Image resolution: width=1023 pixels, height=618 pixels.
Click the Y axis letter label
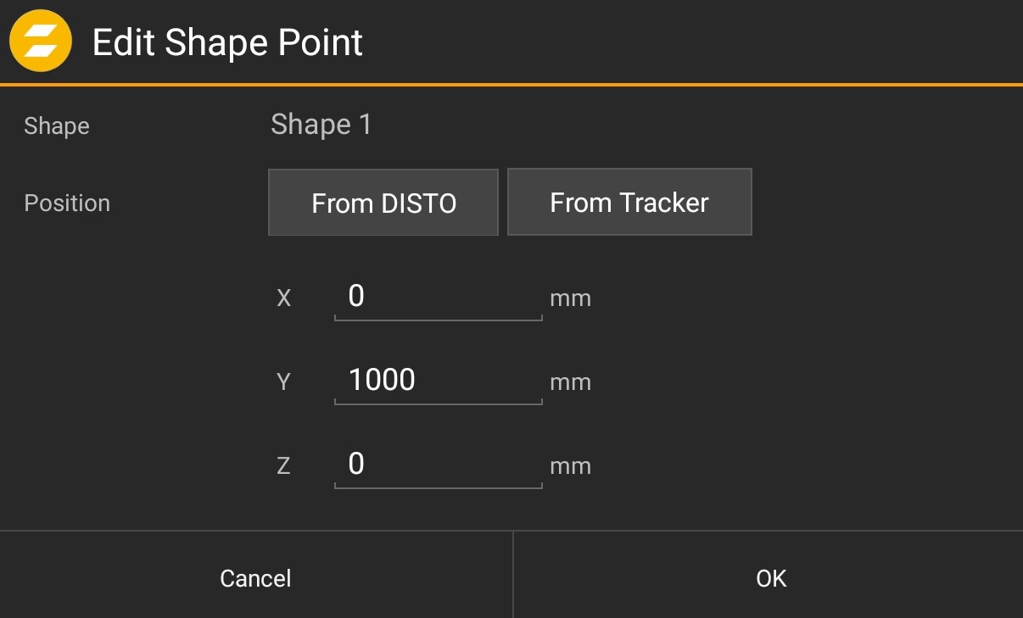tap(283, 382)
